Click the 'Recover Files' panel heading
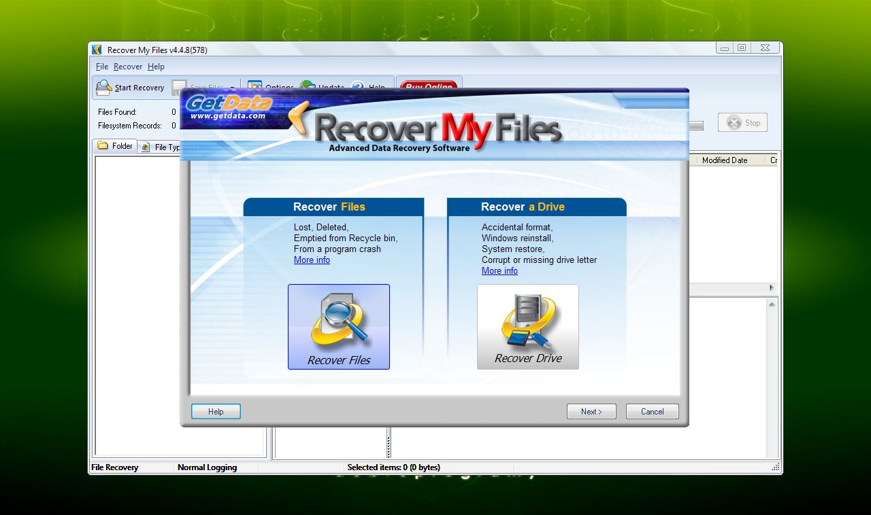This screenshot has height=515, width=871. pyautogui.click(x=329, y=207)
